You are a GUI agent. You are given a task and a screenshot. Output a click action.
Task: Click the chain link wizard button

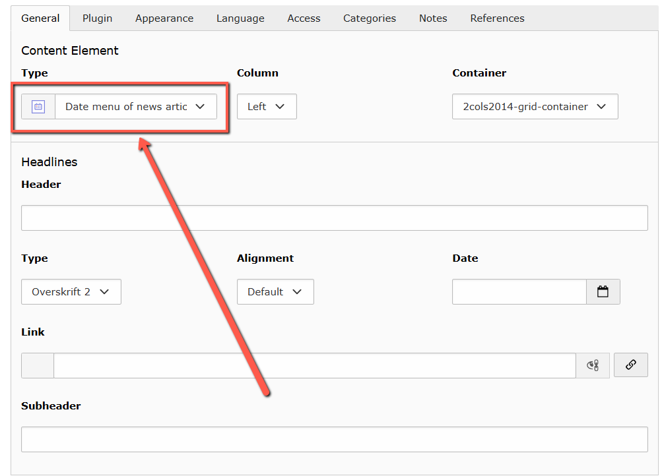click(630, 365)
